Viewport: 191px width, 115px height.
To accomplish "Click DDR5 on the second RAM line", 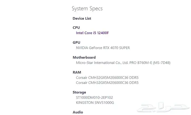I will (x=134, y=82).
